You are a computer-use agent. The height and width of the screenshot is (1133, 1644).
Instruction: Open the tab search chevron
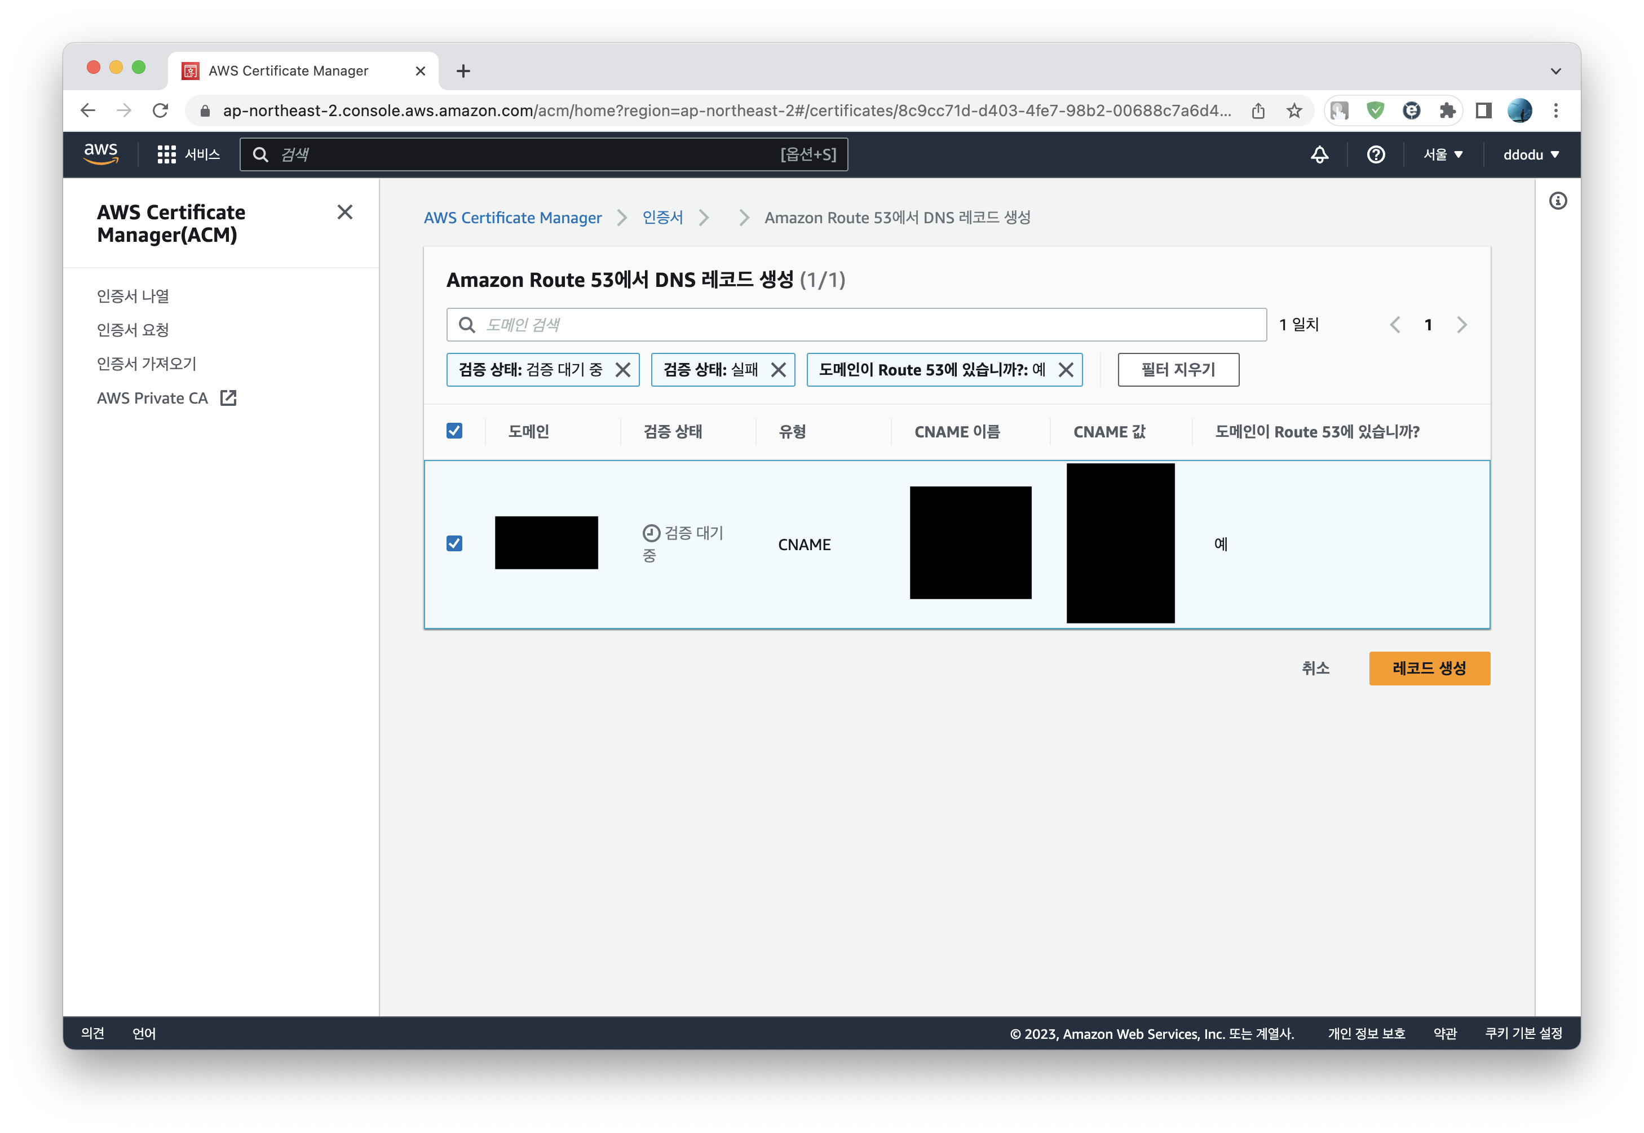click(x=1556, y=70)
